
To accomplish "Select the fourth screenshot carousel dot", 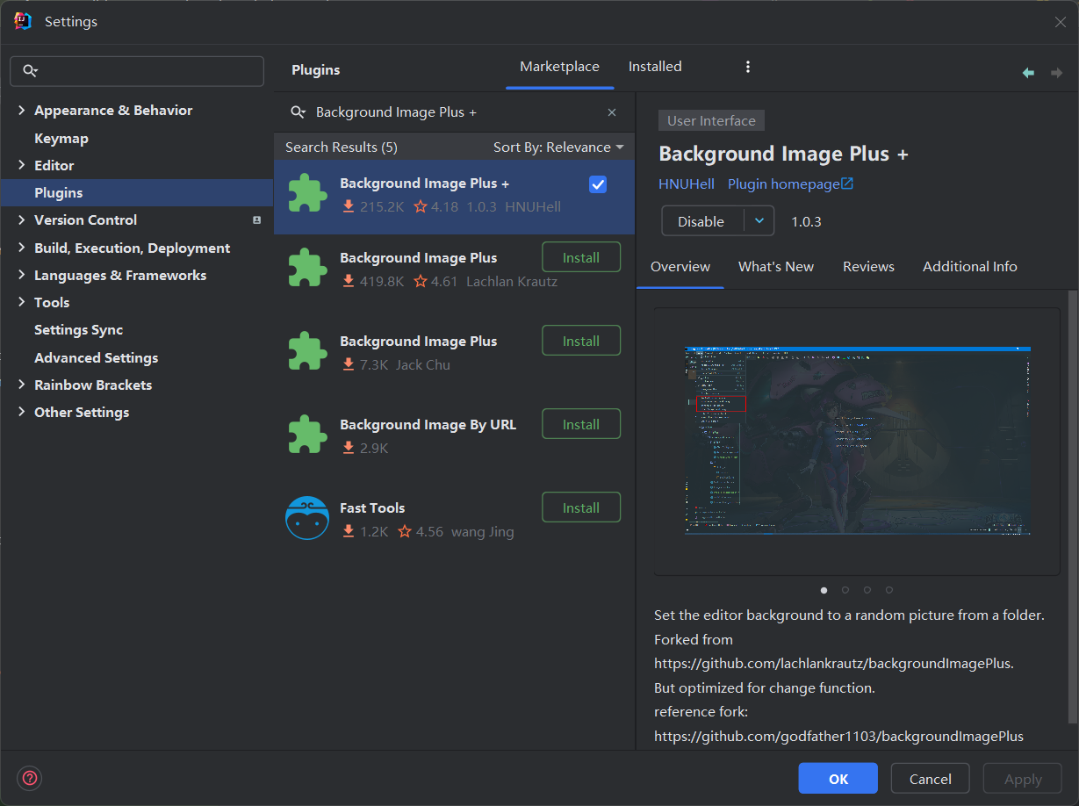I will point(889,590).
